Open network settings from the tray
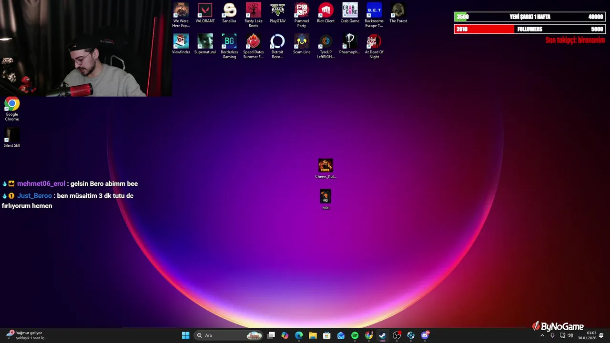The height and width of the screenshot is (343, 610). point(562,335)
